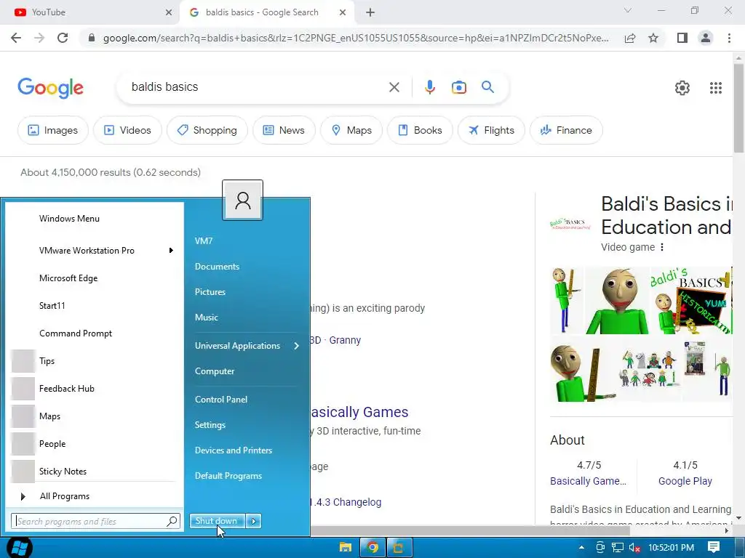Open the Granny related search link
This screenshot has width=745, height=558.
345,340
